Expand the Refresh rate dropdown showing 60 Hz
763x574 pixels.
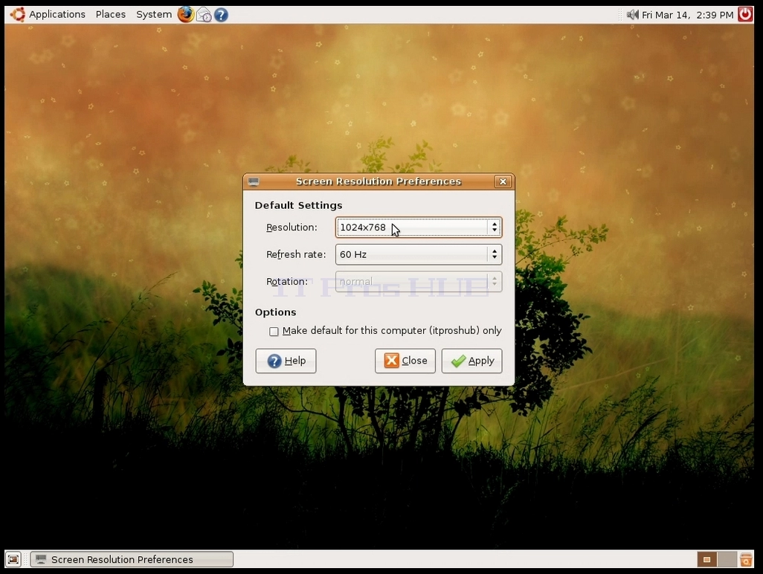coord(419,254)
